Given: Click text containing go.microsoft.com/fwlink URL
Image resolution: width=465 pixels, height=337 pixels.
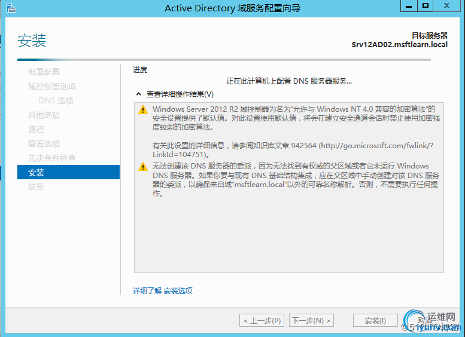Looking at the screenshot, I should coord(293,150).
